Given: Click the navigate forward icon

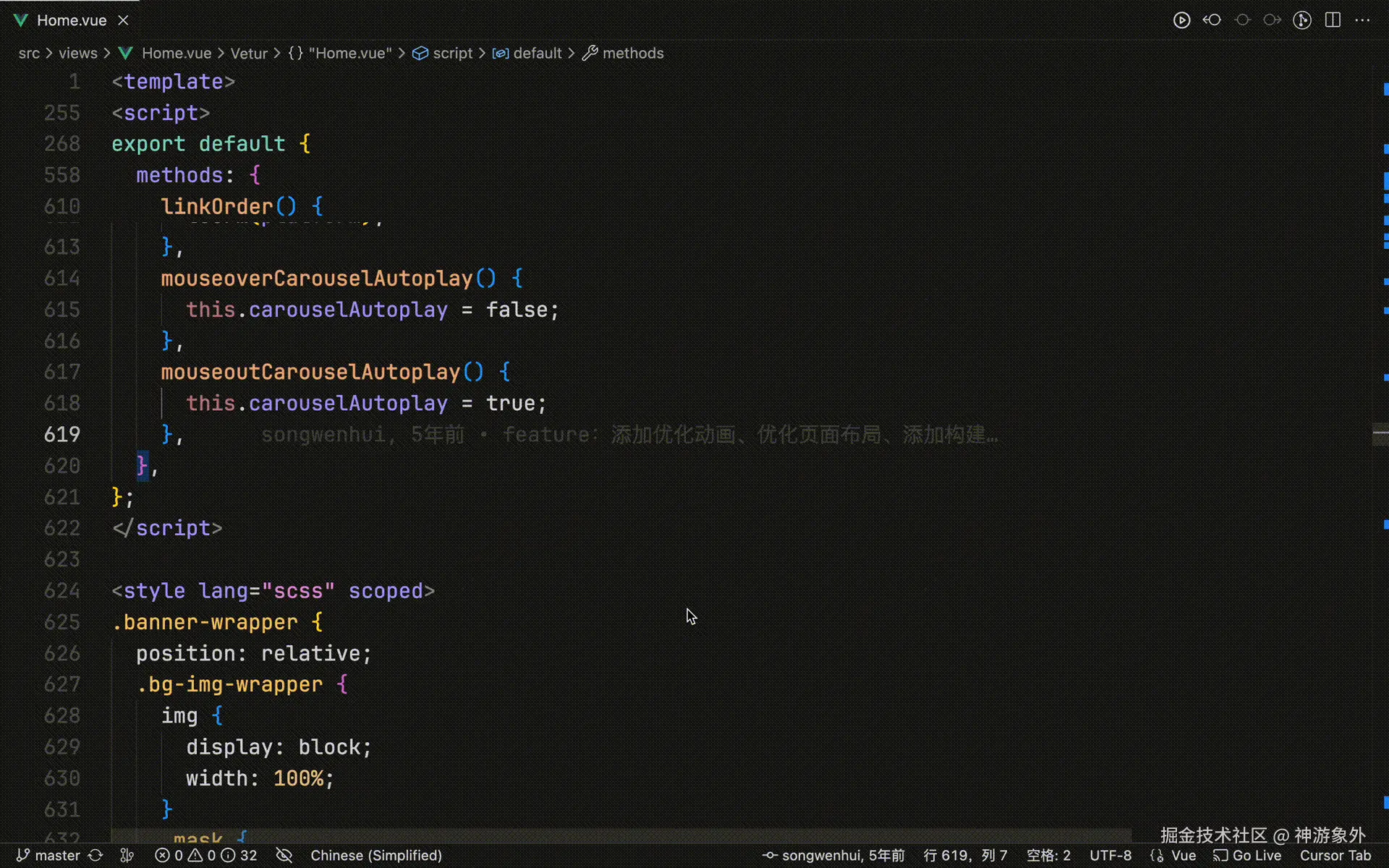Looking at the screenshot, I should [1272, 20].
